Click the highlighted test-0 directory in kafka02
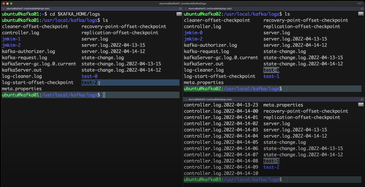Viewport: 365px width, 187px height. coord(271,70)
